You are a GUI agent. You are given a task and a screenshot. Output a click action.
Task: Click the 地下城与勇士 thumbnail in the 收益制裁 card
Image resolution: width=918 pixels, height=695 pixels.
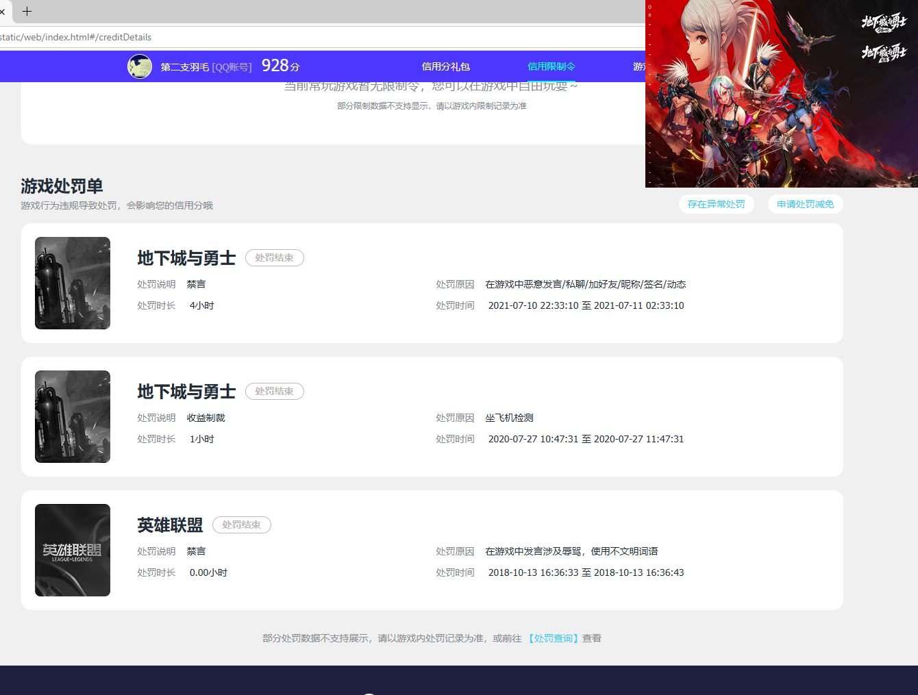point(73,416)
